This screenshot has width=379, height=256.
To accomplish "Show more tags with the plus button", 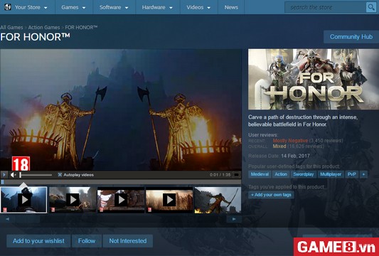I will (x=363, y=174).
